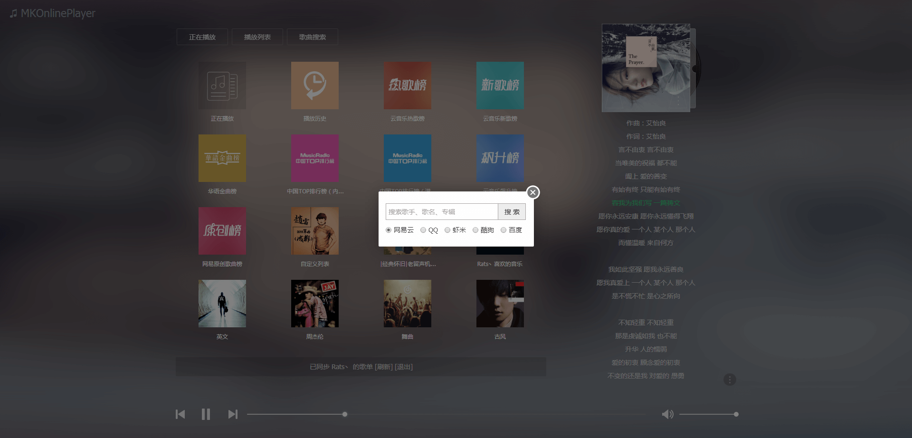This screenshot has width=912, height=438.
Task: Open the 英文 playlist cover
Action: (x=222, y=304)
